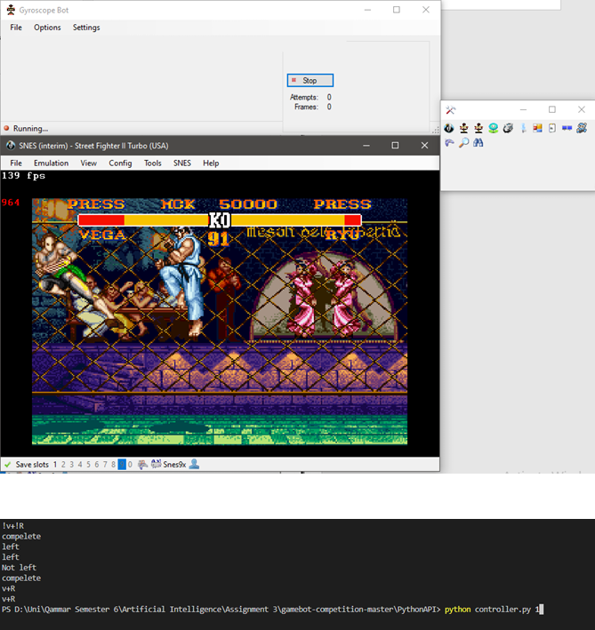Click the Save slots label

point(32,465)
